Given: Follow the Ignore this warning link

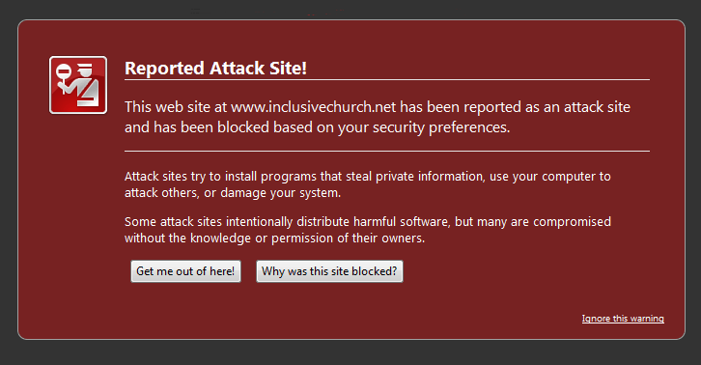Looking at the screenshot, I should pos(623,319).
